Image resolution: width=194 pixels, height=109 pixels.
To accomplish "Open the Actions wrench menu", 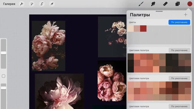I will [22, 4].
